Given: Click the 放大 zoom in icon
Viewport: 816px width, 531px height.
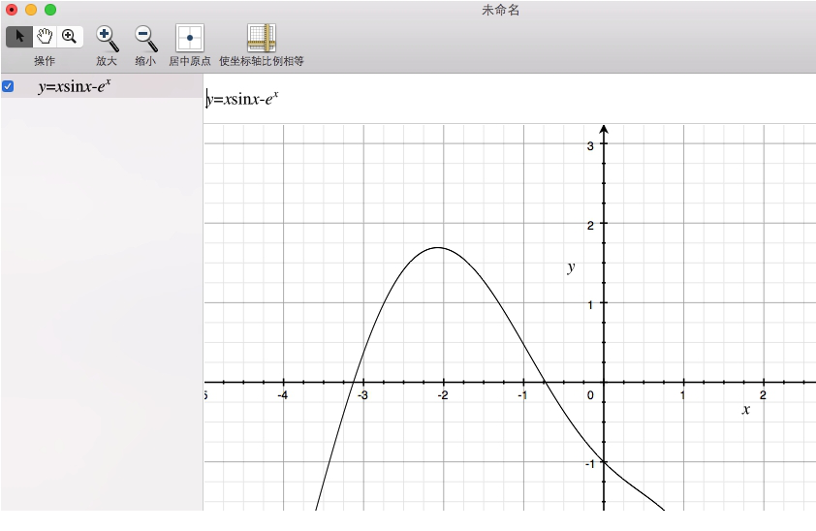Looking at the screenshot, I should (x=107, y=38).
